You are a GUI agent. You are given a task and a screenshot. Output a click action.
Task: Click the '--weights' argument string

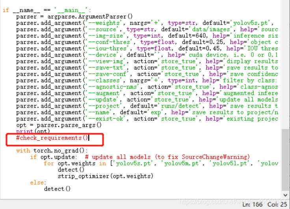105,23
